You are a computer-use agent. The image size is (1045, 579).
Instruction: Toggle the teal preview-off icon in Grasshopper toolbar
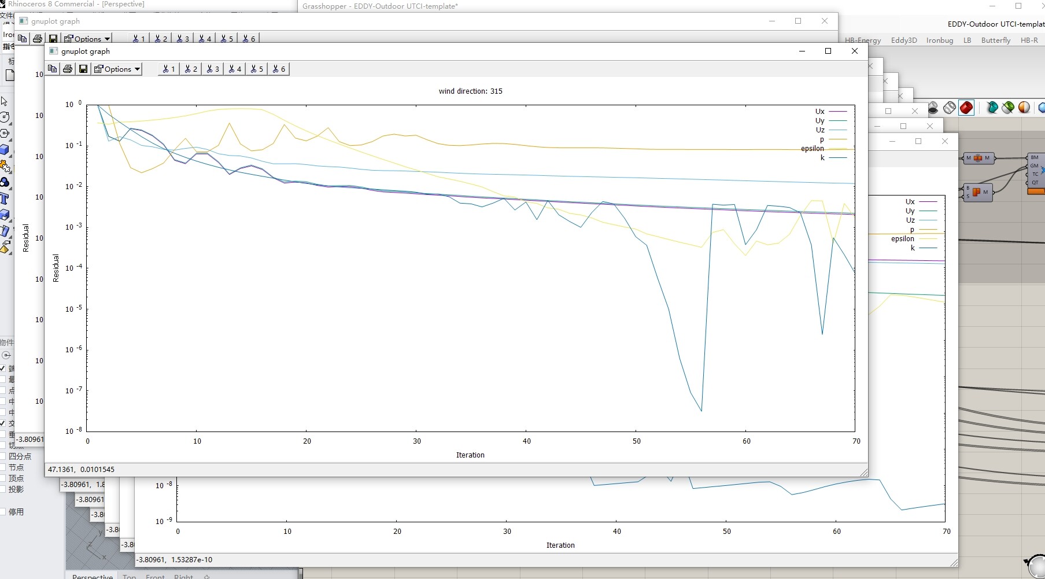[x=991, y=108]
